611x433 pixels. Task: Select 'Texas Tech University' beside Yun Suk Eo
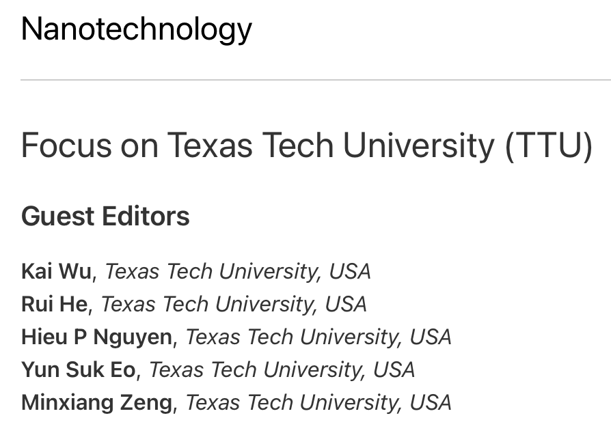point(255,369)
